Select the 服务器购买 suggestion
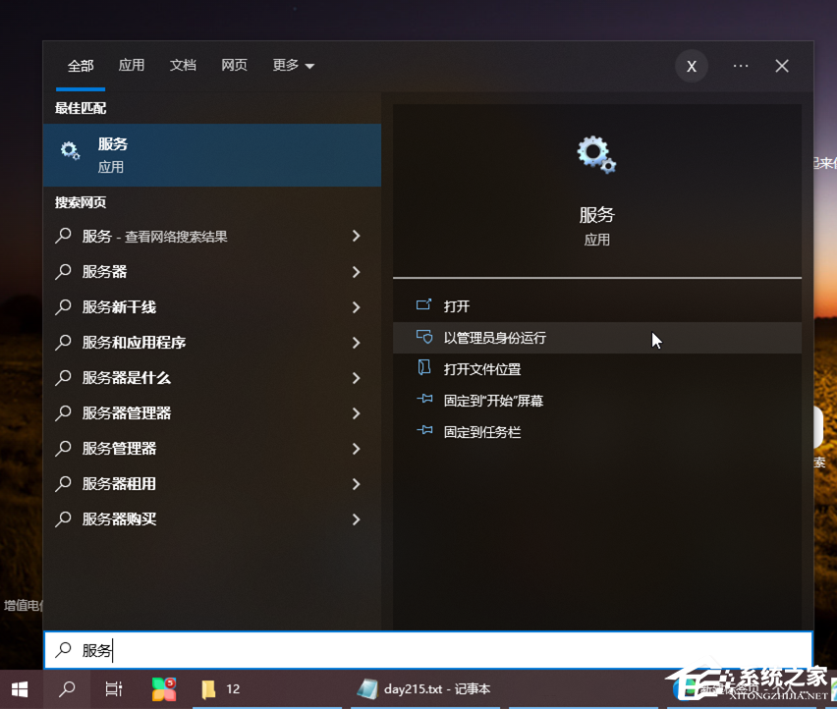Viewport: 837px width, 709px height. 212,519
